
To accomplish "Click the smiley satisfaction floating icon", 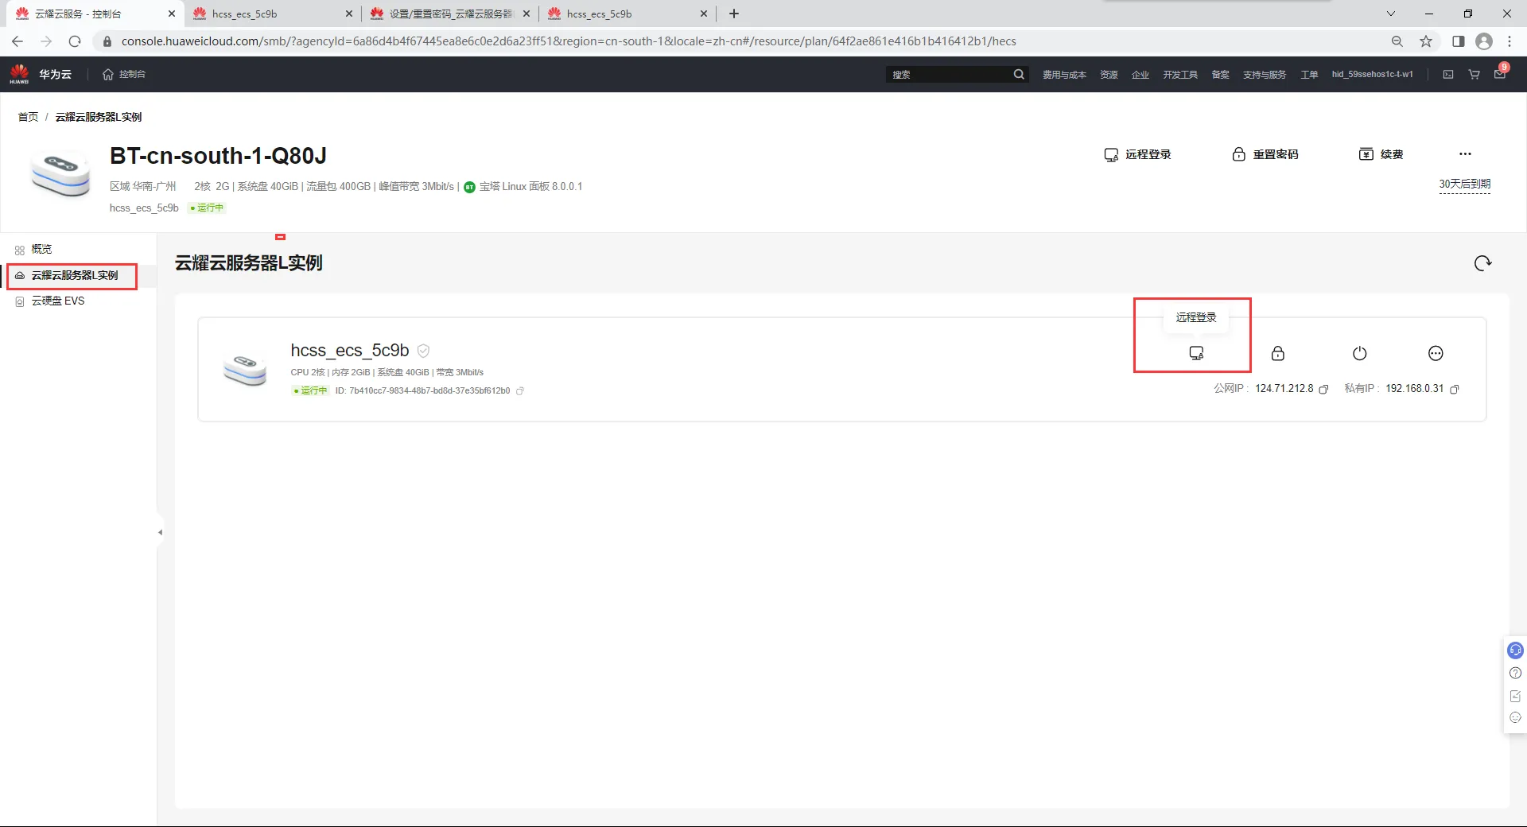I will (x=1515, y=717).
